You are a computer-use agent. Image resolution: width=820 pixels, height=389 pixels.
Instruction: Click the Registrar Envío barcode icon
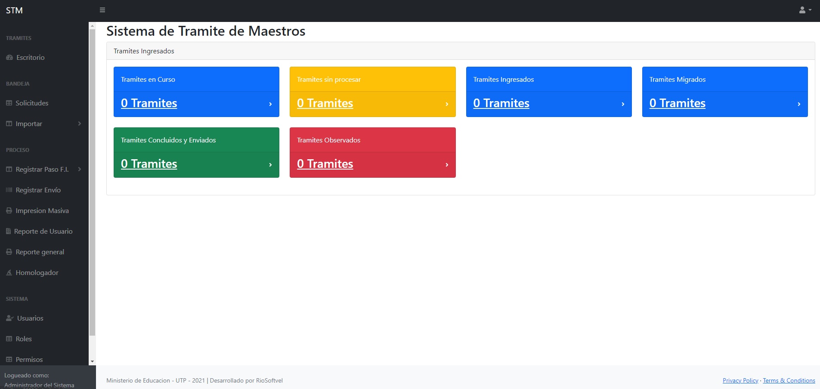point(9,190)
